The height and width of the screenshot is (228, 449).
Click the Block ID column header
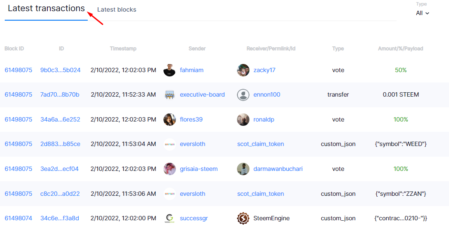[x=14, y=49]
